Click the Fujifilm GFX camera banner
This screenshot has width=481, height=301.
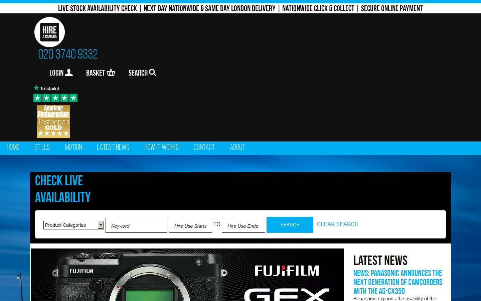(187, 274)
